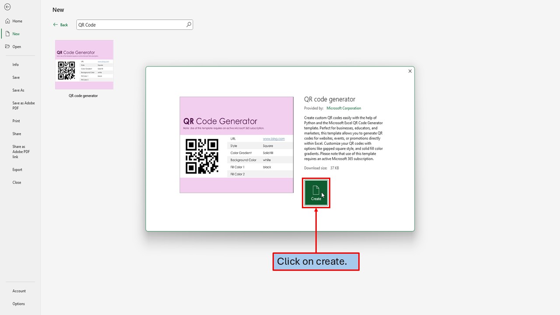
Task: Close the QR code generator template dialog
Action: 410,70
